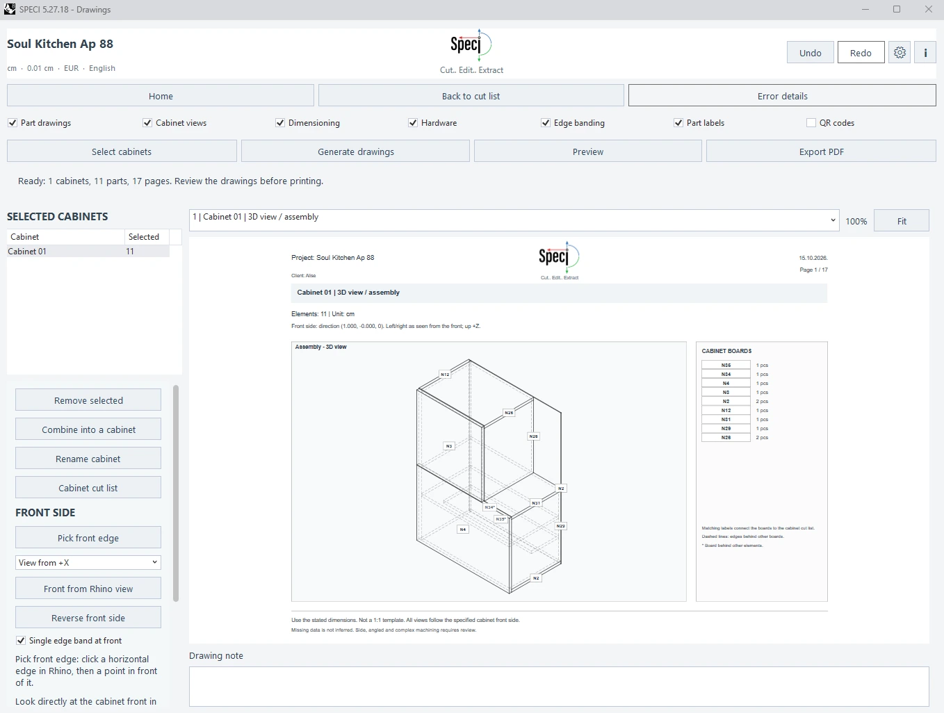Image resolution: width=944 pixels, height=713 pixels.
Task: Click the N12 label in the assembly view
Action: click(445, 375)
